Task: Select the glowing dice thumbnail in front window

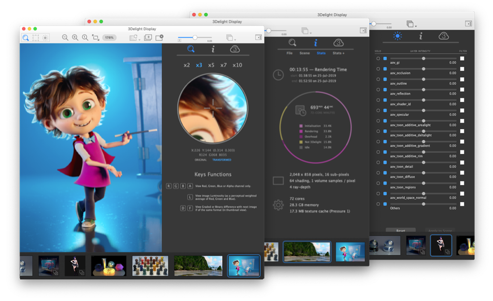Action: (109, 266)
